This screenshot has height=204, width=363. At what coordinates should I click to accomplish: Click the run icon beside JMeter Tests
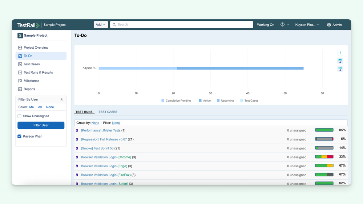(x=77, y=130)
